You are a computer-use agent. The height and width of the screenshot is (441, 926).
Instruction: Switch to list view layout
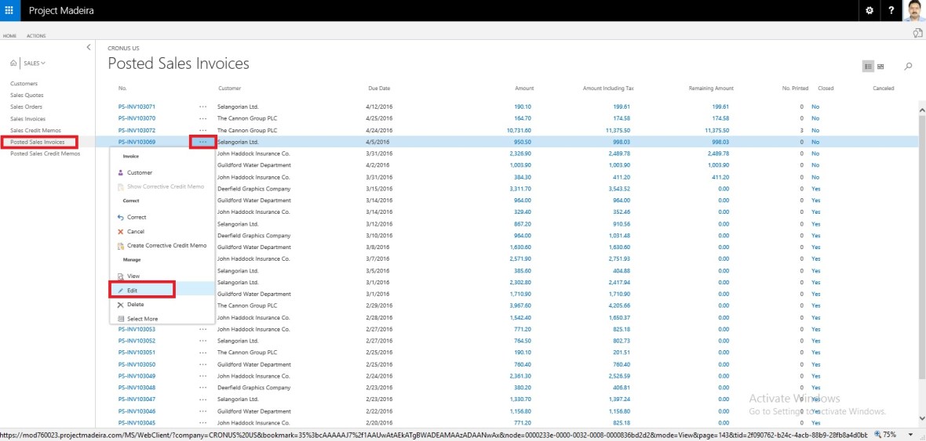[868, 67]
